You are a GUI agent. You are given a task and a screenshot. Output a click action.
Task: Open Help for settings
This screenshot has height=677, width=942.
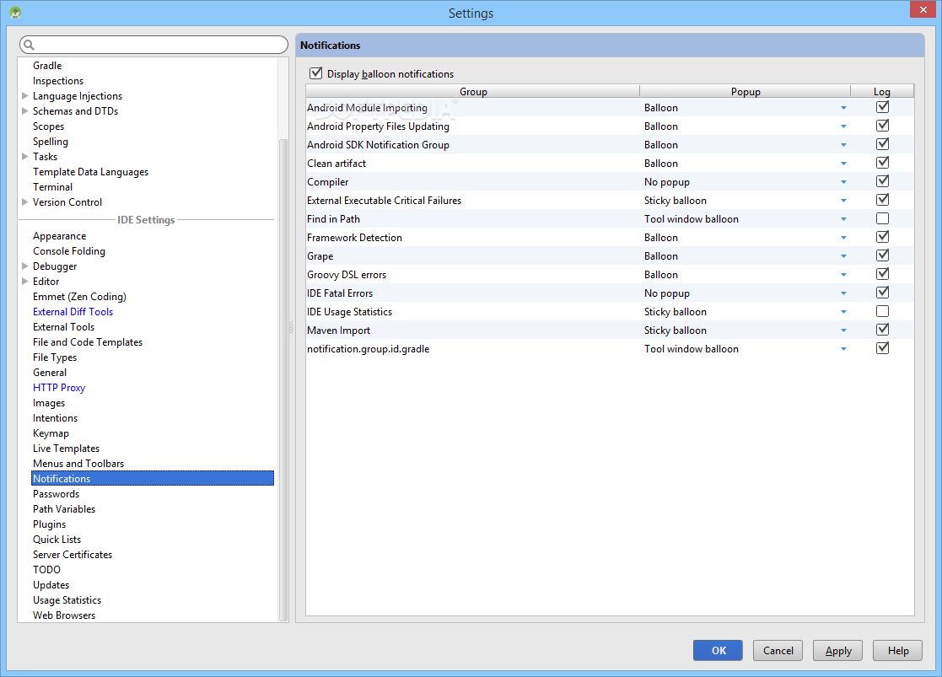click(898, 651)
